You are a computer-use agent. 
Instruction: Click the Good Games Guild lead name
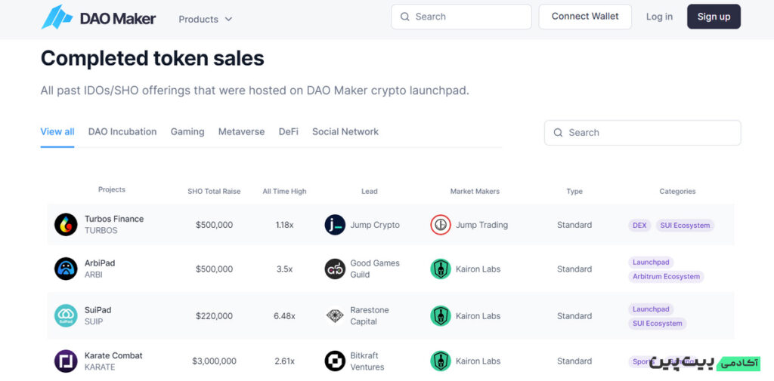(x=375, y=269)
